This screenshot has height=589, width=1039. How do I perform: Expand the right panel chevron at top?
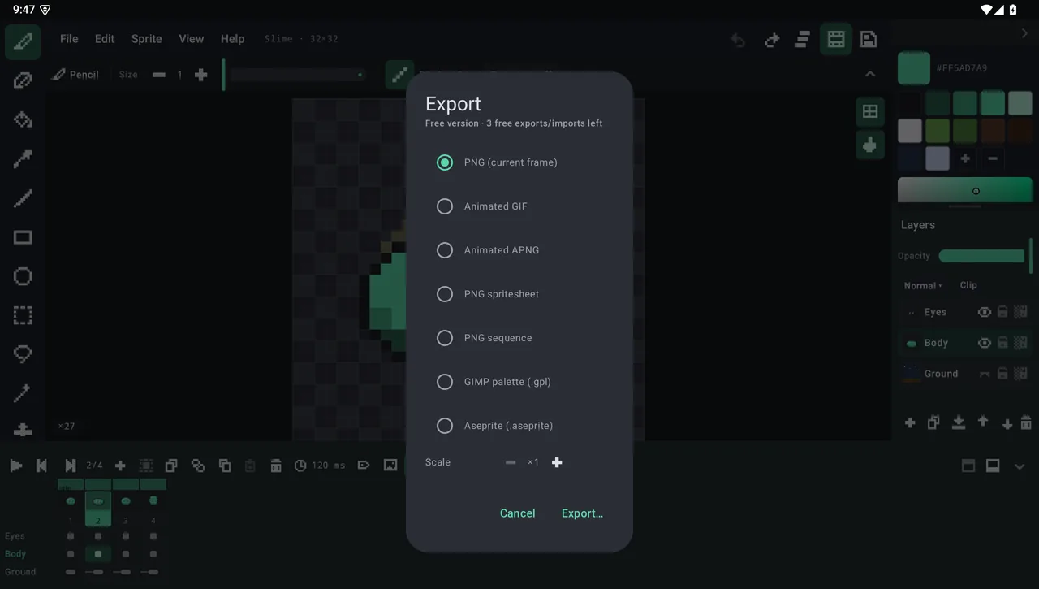point(1024,33)
